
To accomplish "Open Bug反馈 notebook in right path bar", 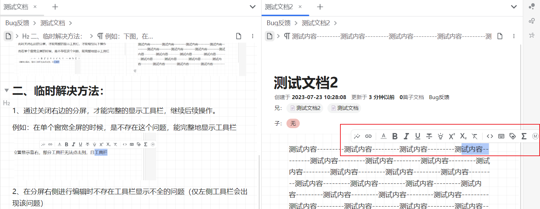I will pyautogui.click(x=278, y=23).
